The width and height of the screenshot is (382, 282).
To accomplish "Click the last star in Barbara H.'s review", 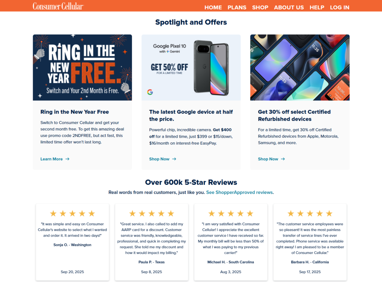I will [329, 214].
